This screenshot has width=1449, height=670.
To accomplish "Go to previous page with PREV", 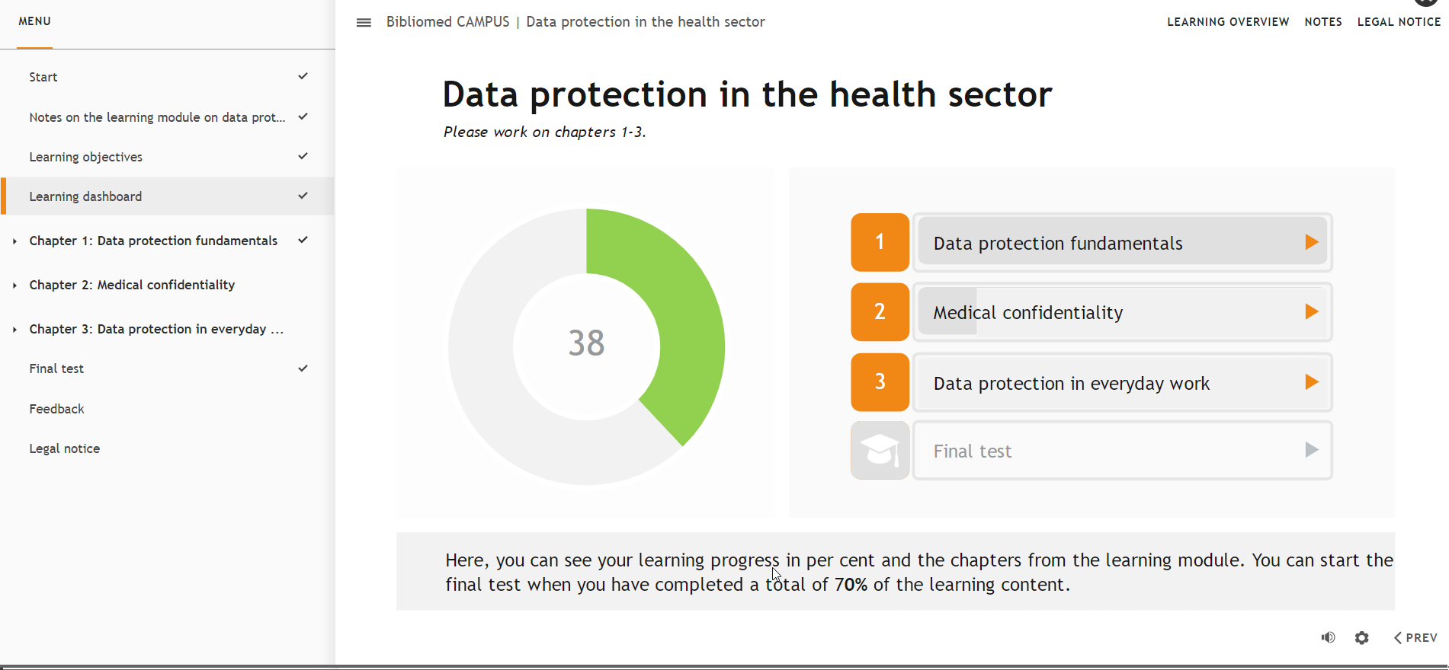I will [x=1415, y=638].
